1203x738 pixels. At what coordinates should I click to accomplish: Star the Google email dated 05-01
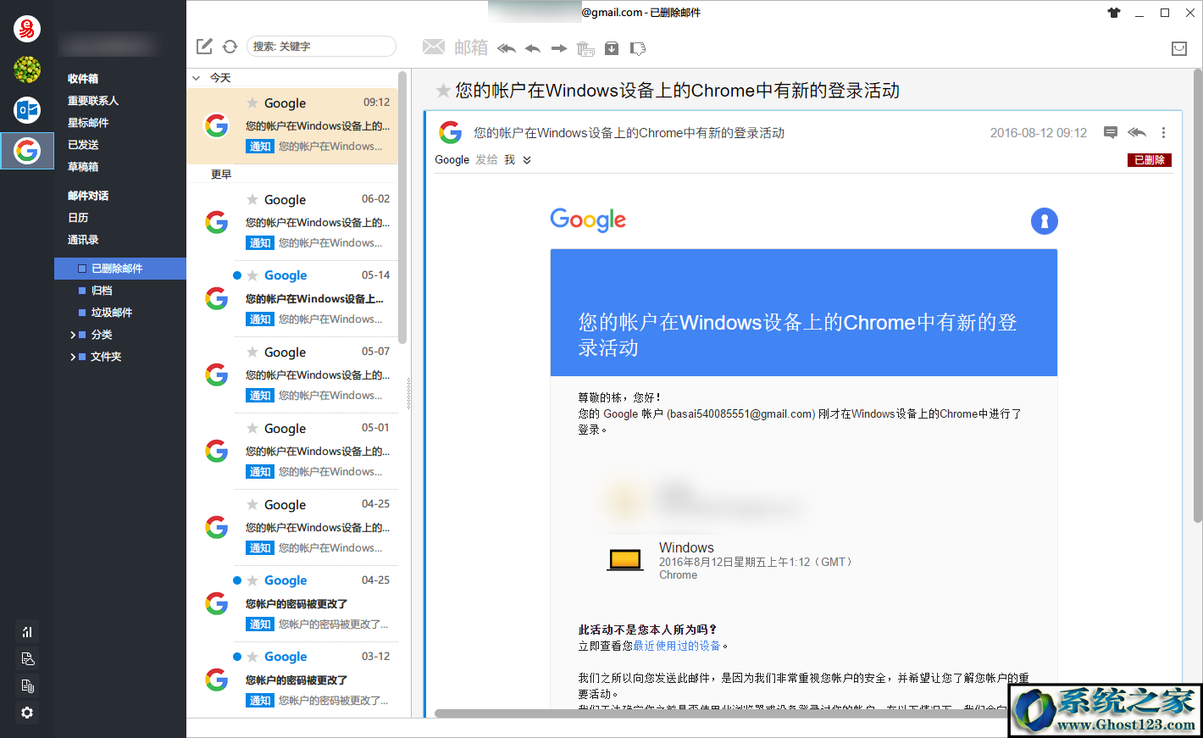[252, 428]
